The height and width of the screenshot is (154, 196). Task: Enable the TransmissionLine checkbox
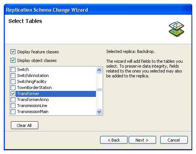13,106
